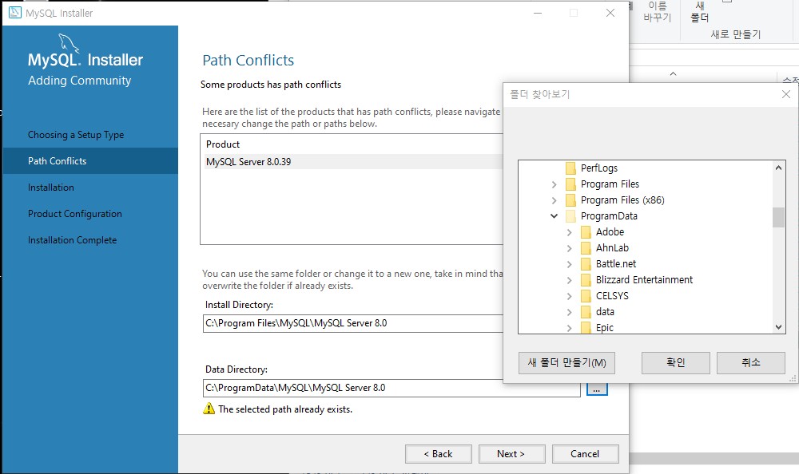Click the Blizzard Entertainment folder icon

[586, 280]
